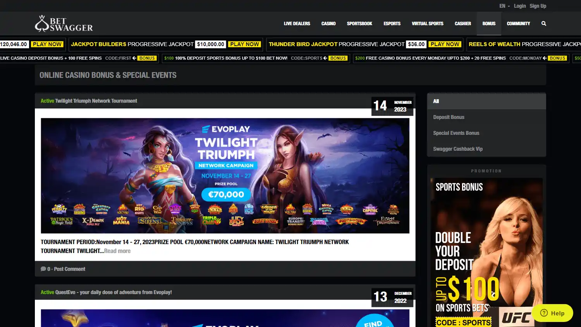Click Play Now beside the 120,046.00 jackpot
The height and width of the screenshot is (327, 581).
coord(47,44)
